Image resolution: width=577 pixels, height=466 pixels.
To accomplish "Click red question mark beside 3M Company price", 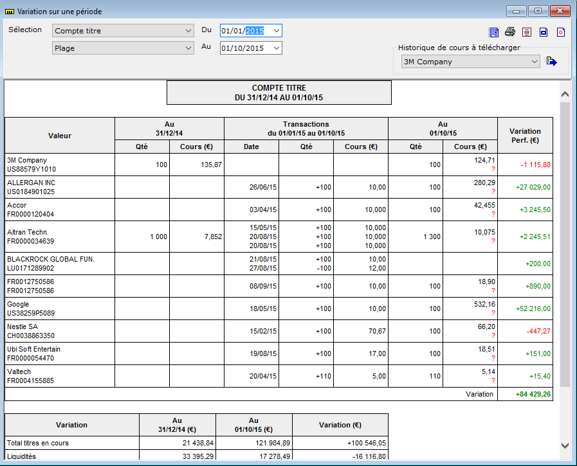I will pos(493,169).
